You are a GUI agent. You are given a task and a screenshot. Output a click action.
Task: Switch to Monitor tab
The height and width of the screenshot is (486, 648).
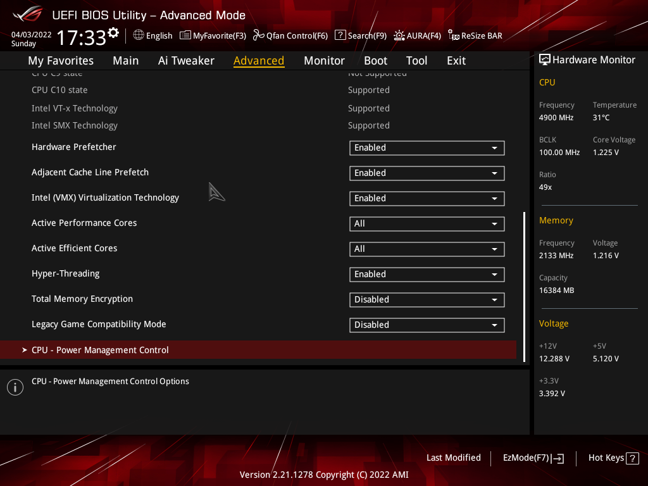coord(324,61)
